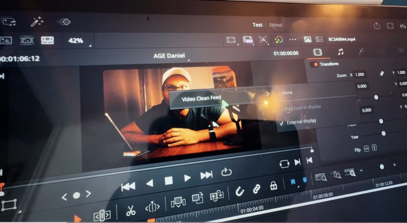Screen dimensions: 407x223
Task: Click the detail zoom icon
Action: pyautogui.click(x=335, y=175)
